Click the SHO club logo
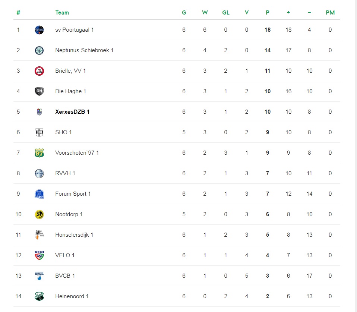This screenshot has width=357, height=312. click(x=39, y=132)
